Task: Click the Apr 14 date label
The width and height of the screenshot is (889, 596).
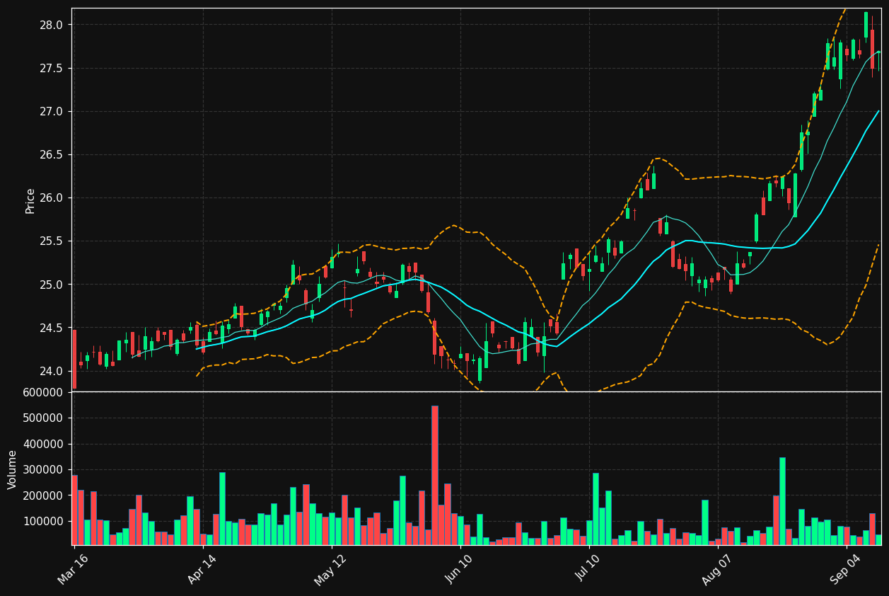Action: [202, 568]
